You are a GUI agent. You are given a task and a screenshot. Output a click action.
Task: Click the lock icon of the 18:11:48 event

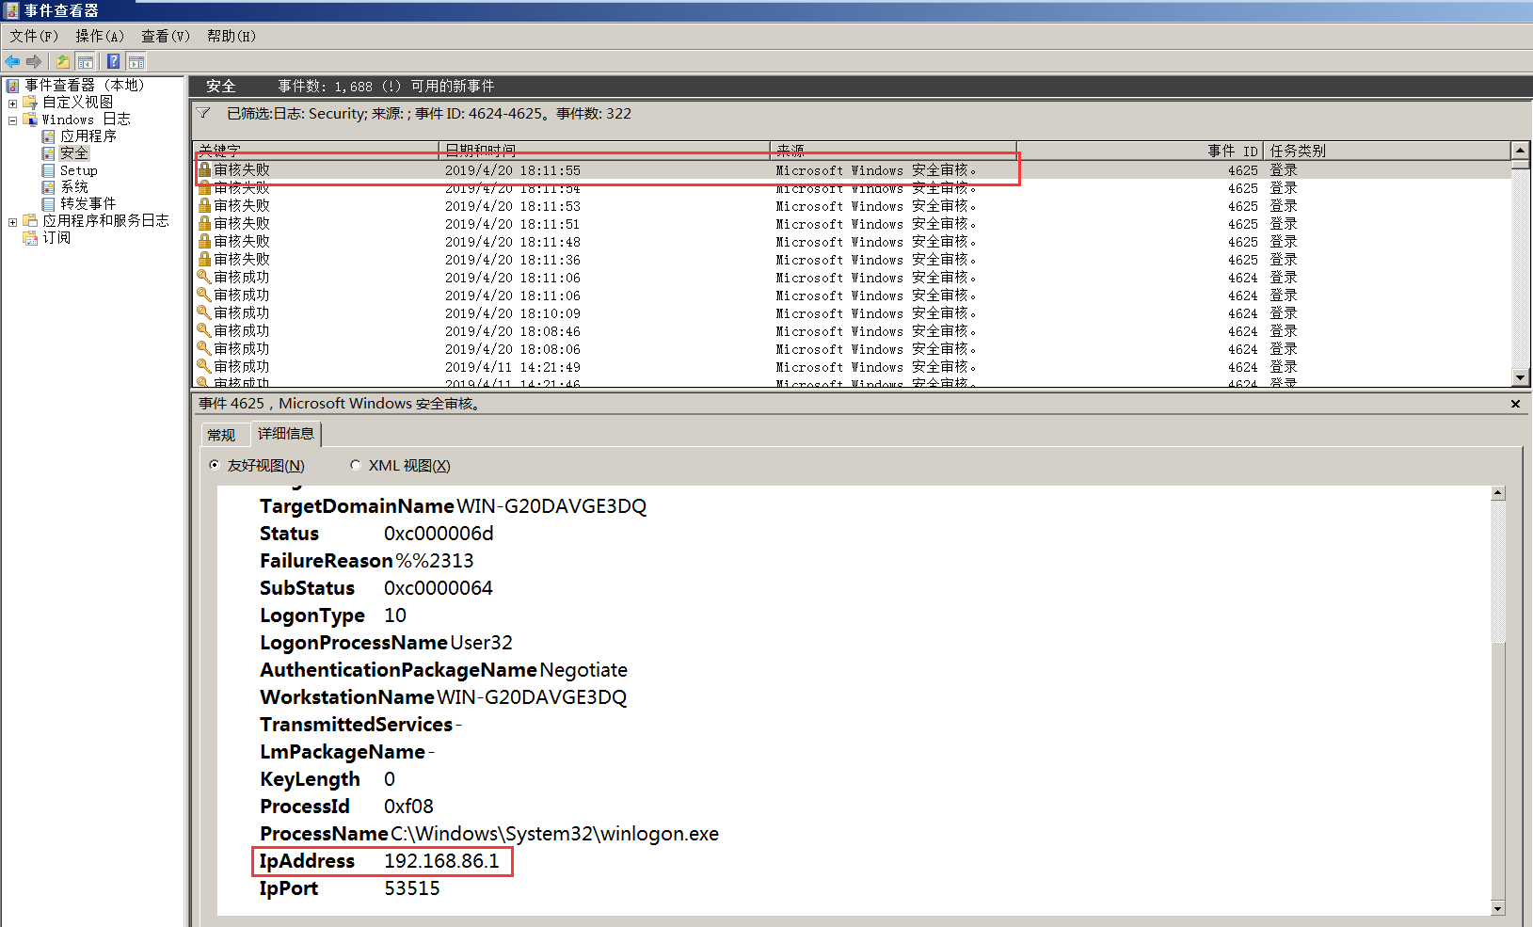(204, 241)
